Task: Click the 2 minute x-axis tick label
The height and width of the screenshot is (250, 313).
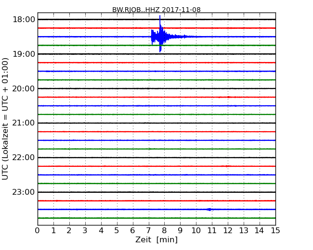Action: click(x=69, y=230)
